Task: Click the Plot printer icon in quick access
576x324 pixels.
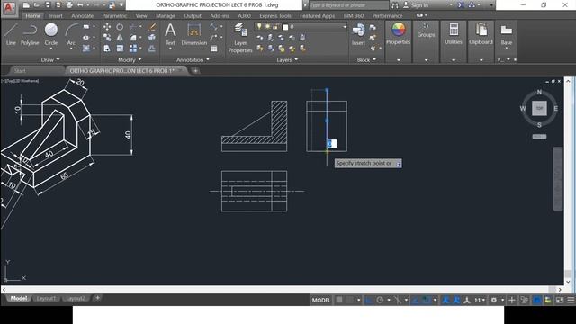Action: click(x=69, y=5)
